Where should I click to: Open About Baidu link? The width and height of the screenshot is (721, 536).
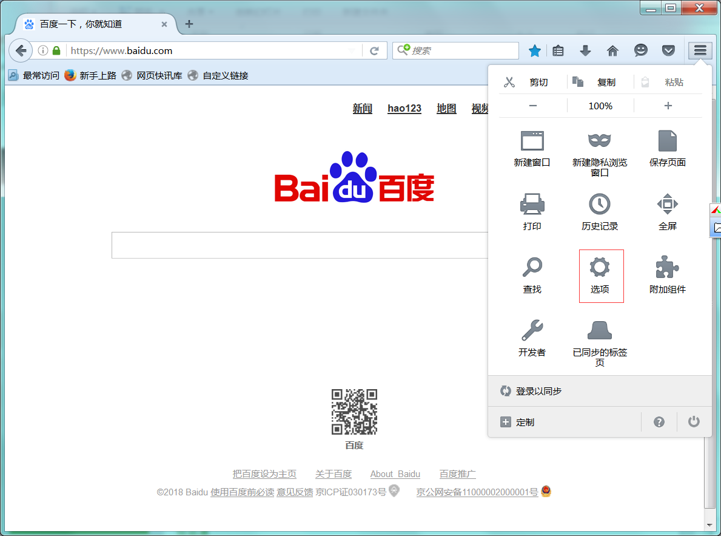pyautogui.click(x=395, y=474)
